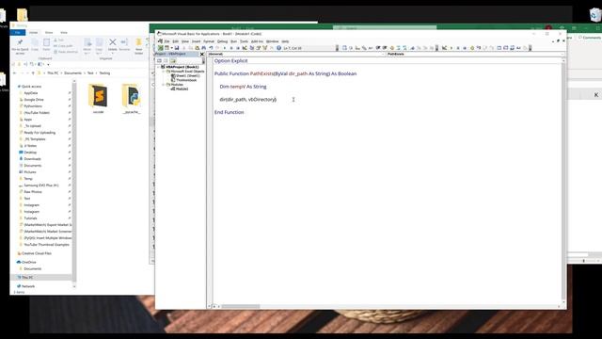Select Network in Explorer navigation pane
The image size is (602, 339).
(x=28, y=286)
